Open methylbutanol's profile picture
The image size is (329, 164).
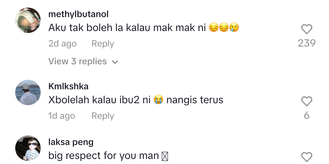(x=28, y=20)
